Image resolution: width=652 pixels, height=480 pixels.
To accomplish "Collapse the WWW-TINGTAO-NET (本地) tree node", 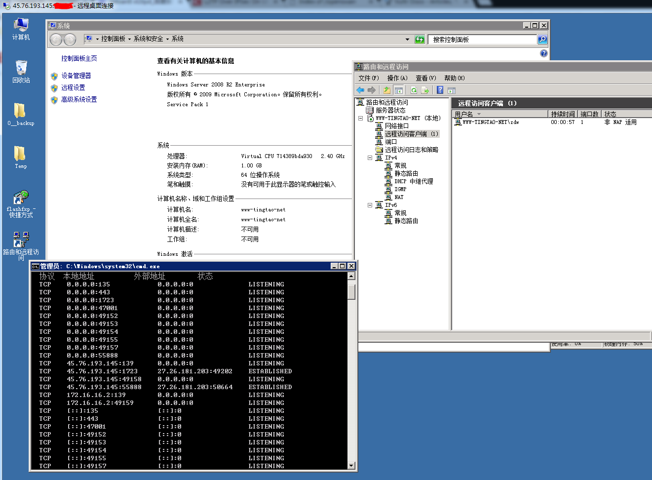I will point(360,118).
